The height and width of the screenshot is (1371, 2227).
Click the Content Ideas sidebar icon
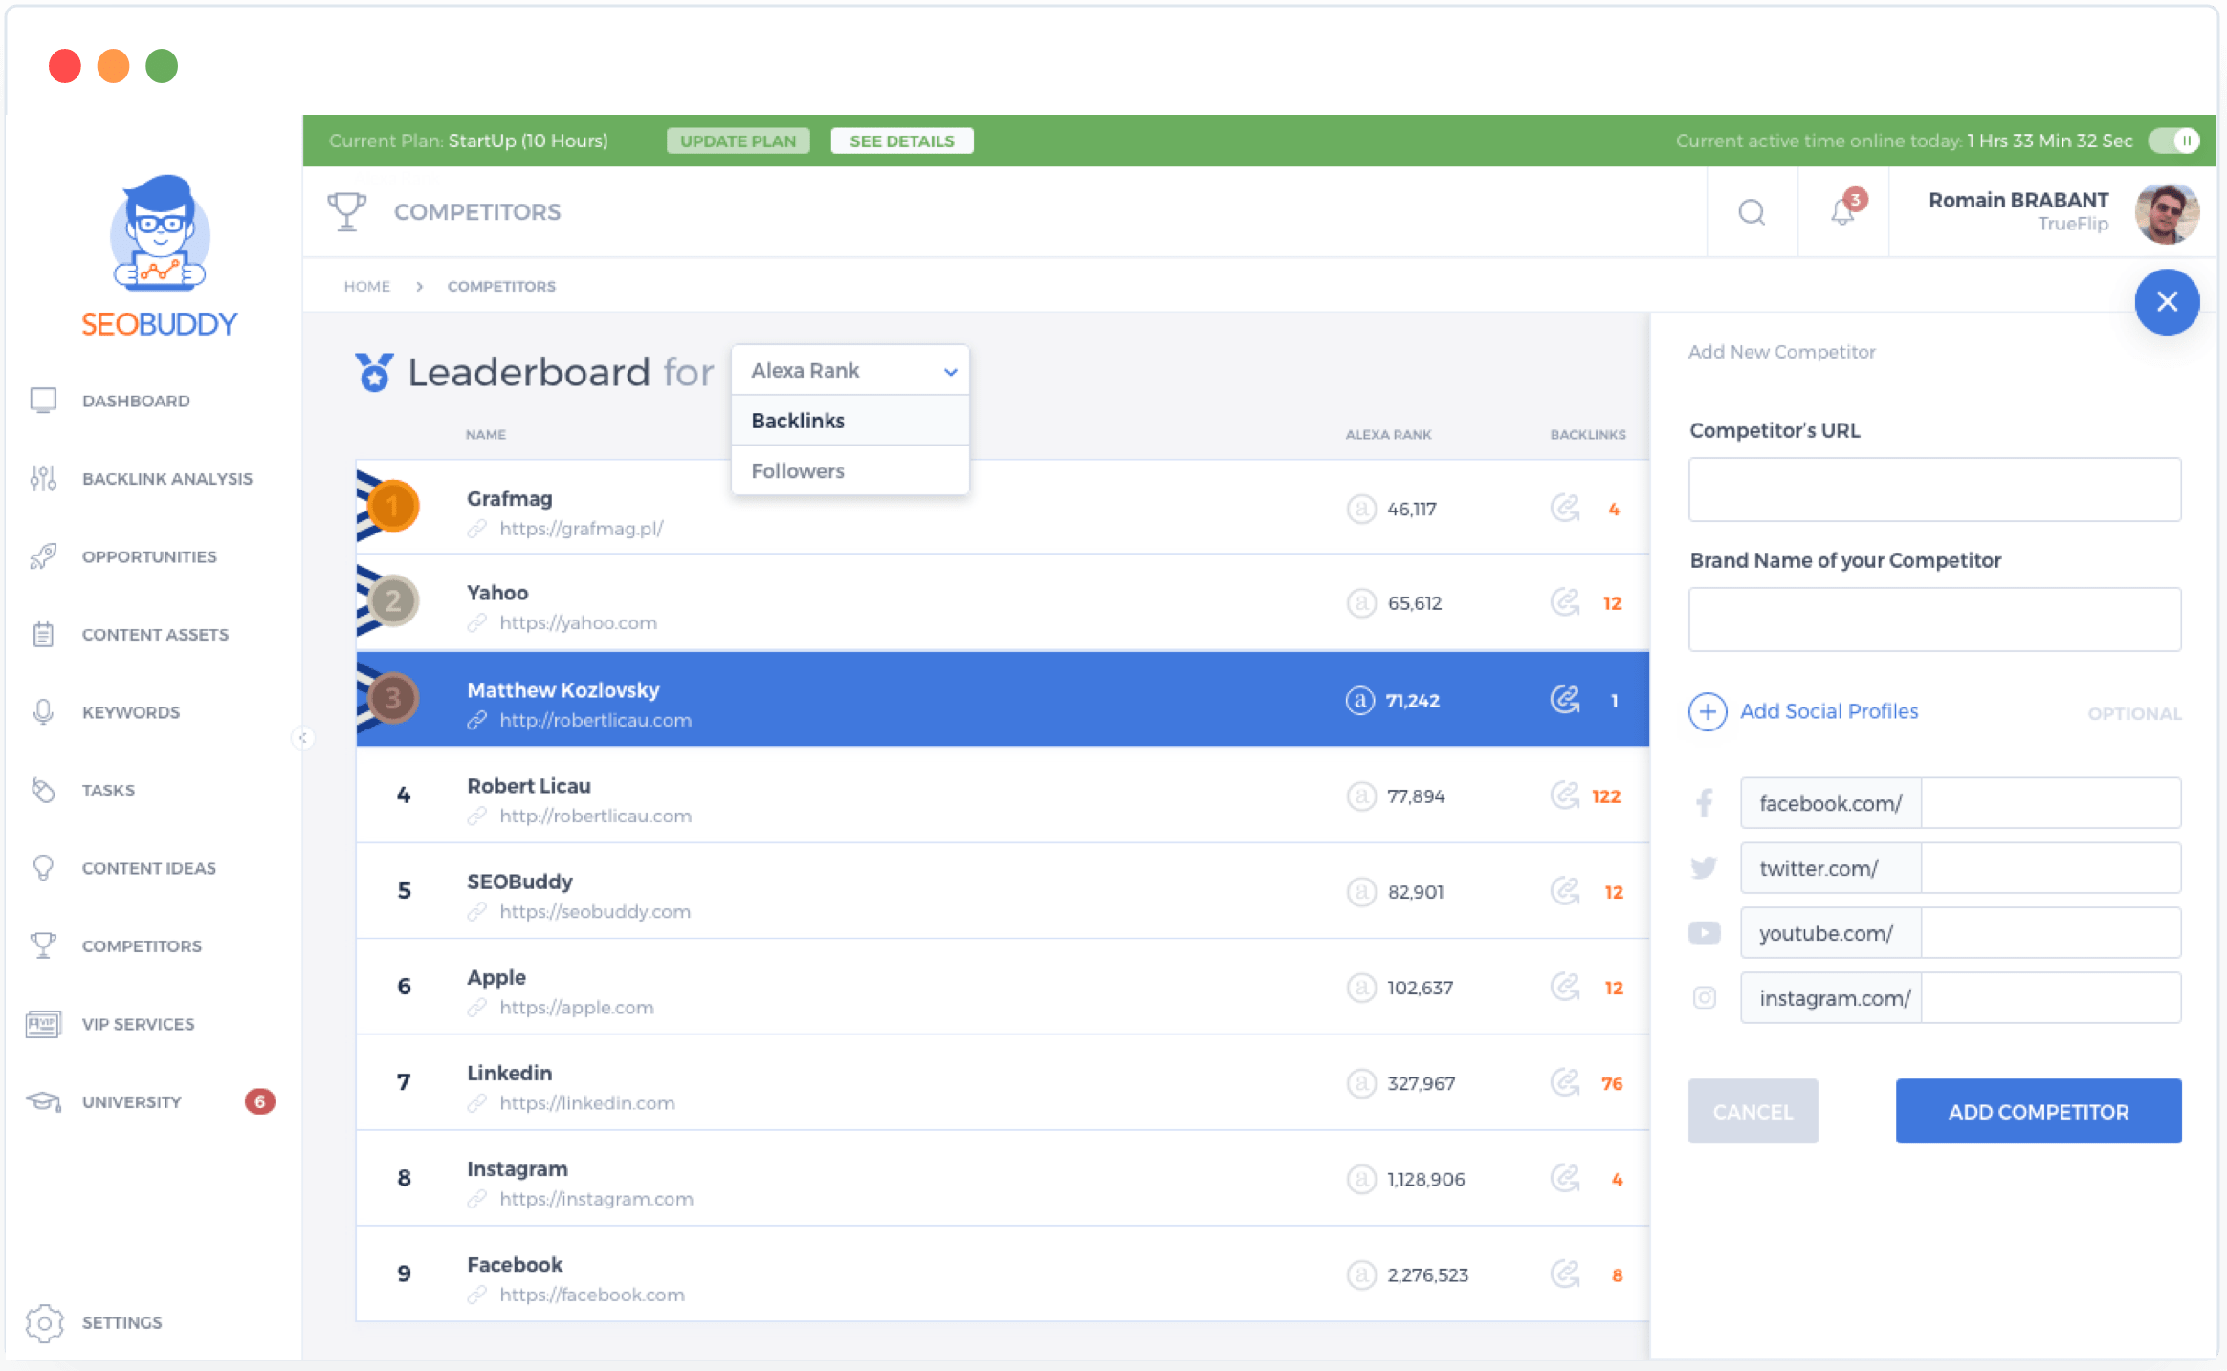(x=43, y=867)
